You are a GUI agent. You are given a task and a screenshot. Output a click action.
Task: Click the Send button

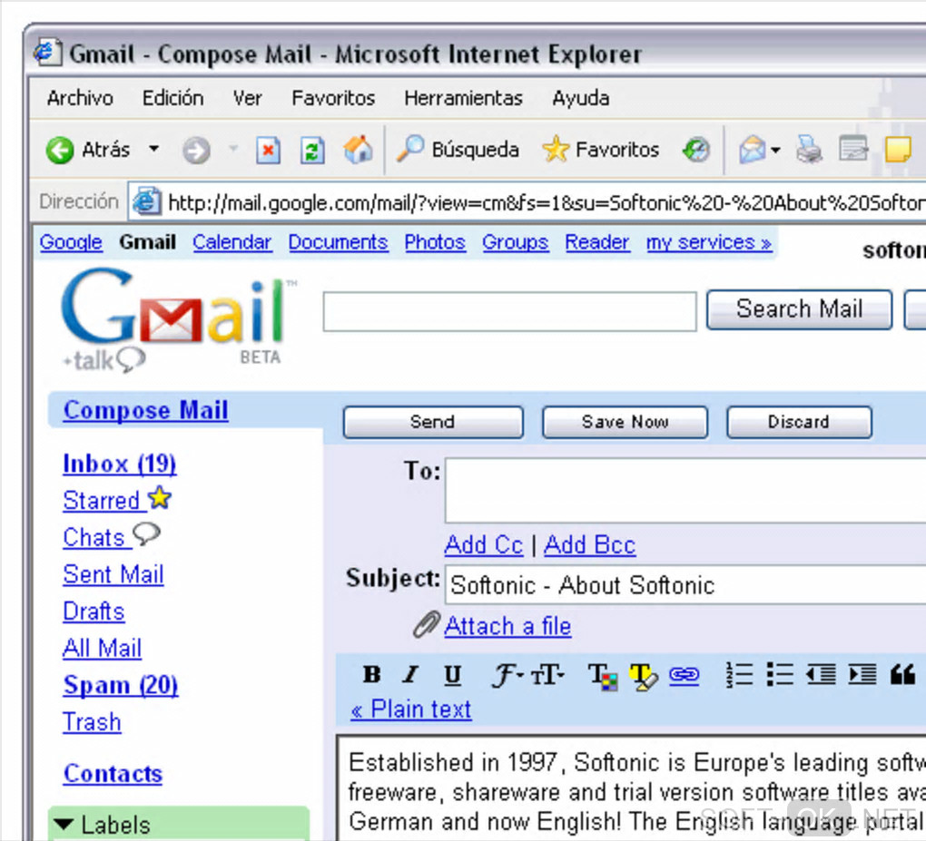coord(433,422)
